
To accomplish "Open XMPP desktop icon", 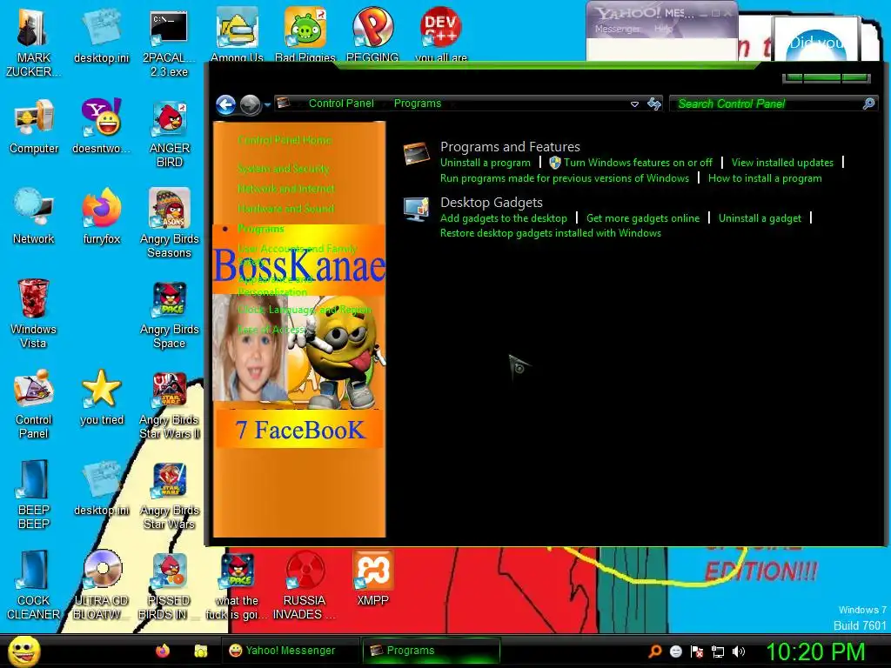I will coord(372,578).
